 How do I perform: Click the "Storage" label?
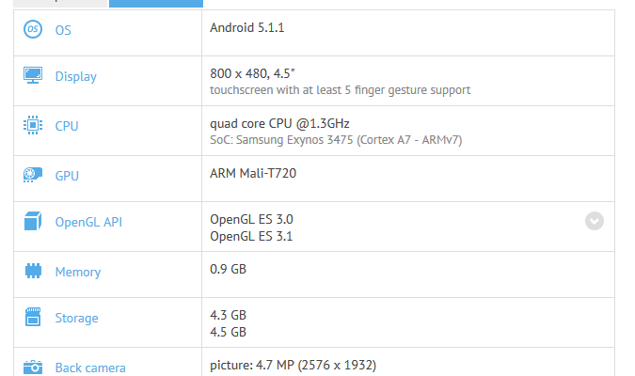77,318
